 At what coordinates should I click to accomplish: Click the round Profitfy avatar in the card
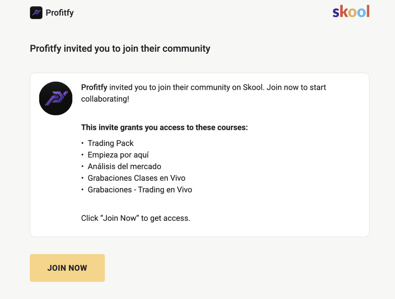56,98
